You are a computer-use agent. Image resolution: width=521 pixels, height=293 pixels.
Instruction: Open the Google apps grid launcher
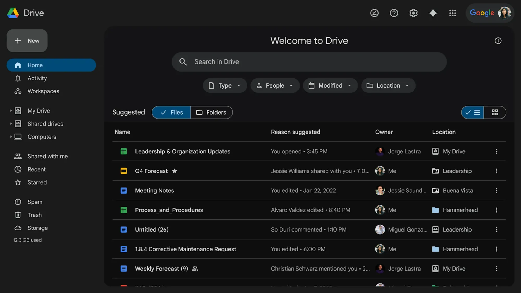pyautogui.click(x=452, y=13)
